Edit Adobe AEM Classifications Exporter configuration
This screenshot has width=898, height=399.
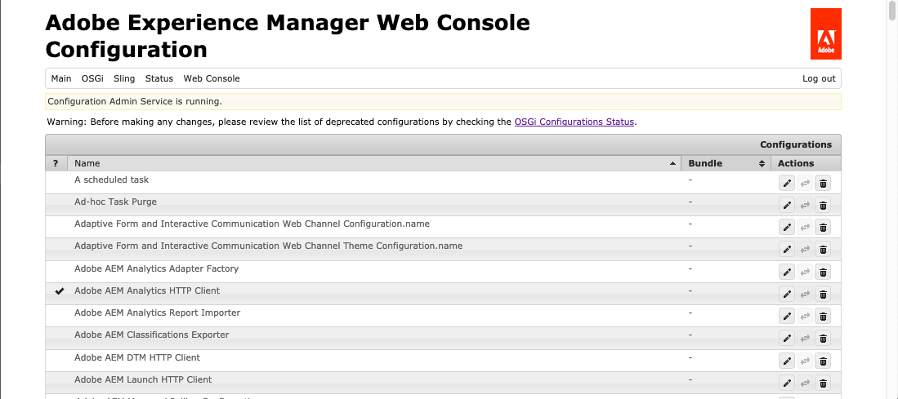pyautogui.click(x=787, y=338)
